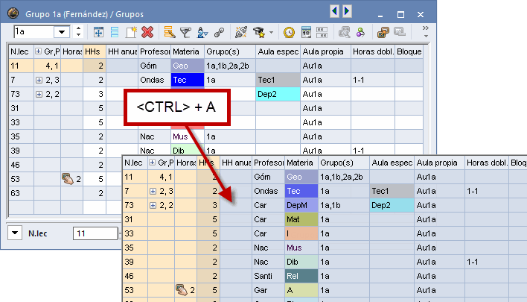
Task: Click the Profesor column header in front table
Action: point(268,163)
